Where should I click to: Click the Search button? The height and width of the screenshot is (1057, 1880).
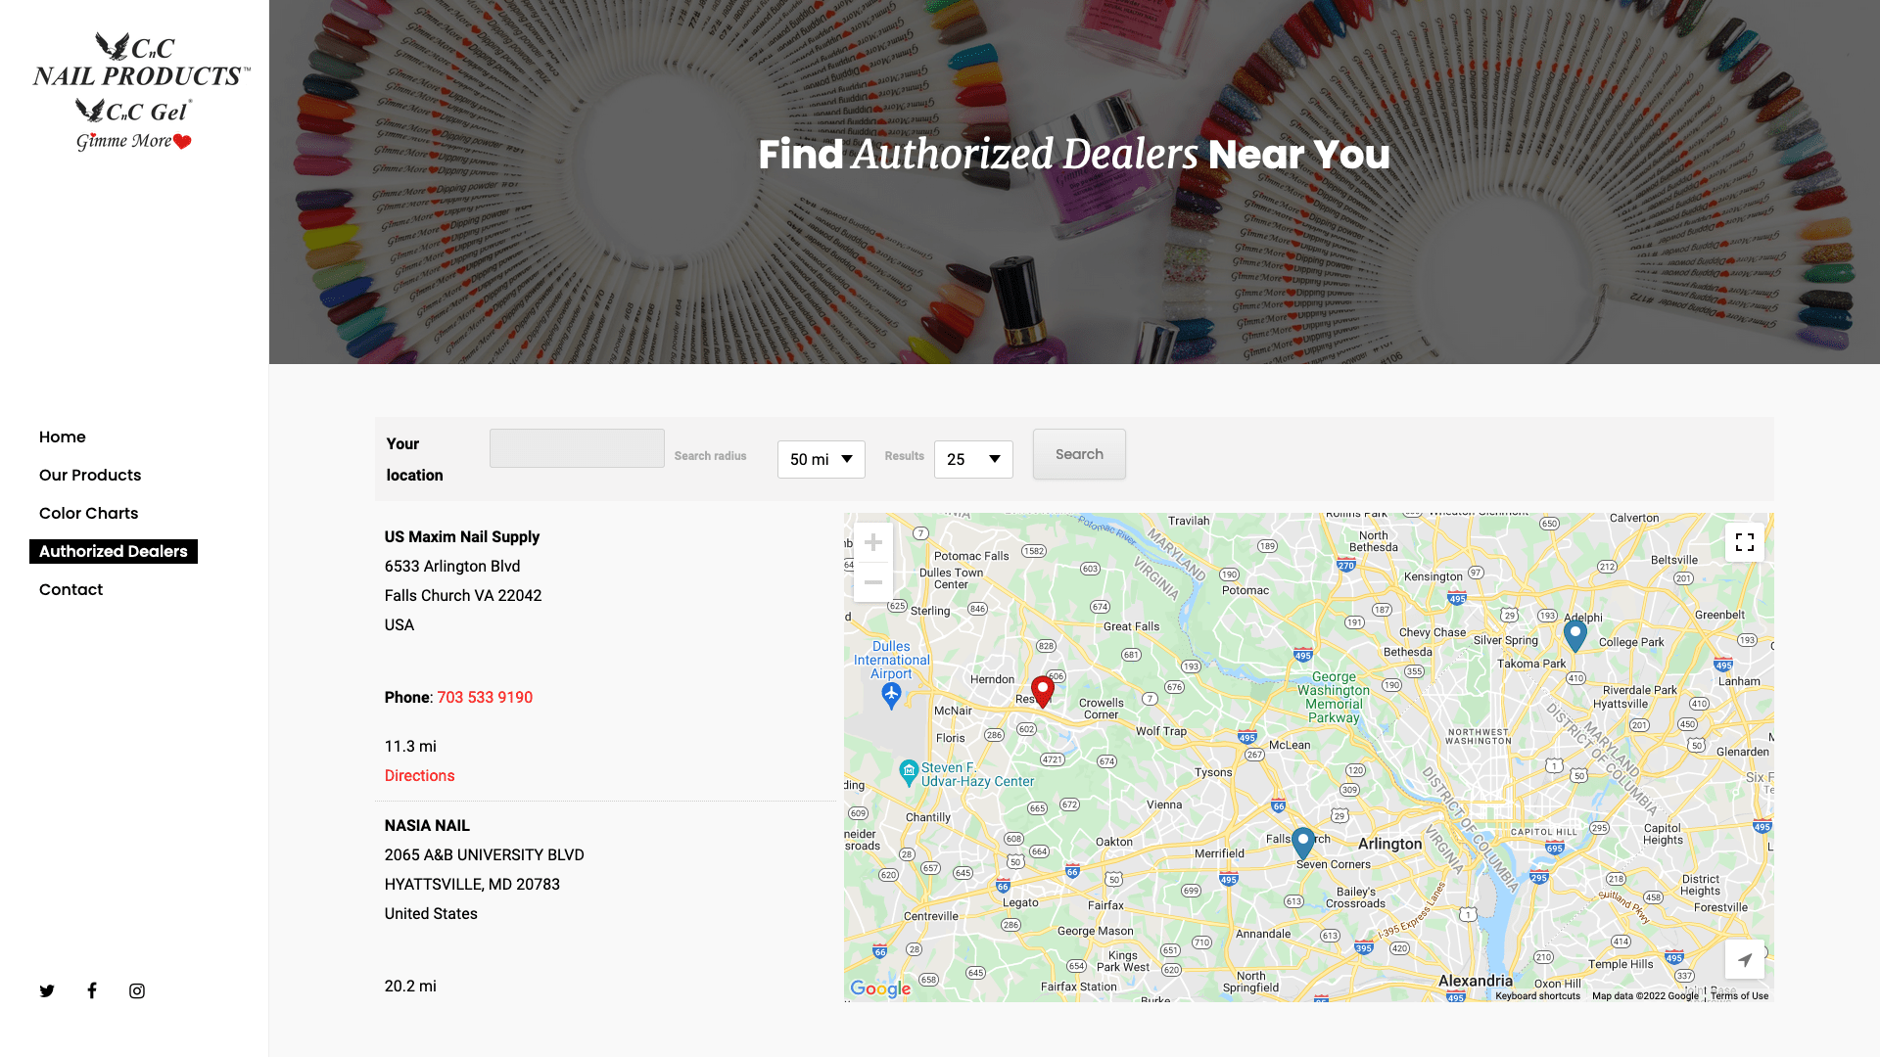[1079, 454]
